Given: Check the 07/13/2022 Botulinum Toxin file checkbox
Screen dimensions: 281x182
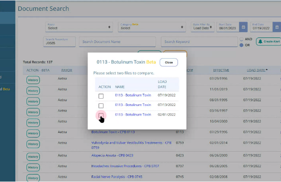Looking at the screenshot, I should click(x=101, y=106).
